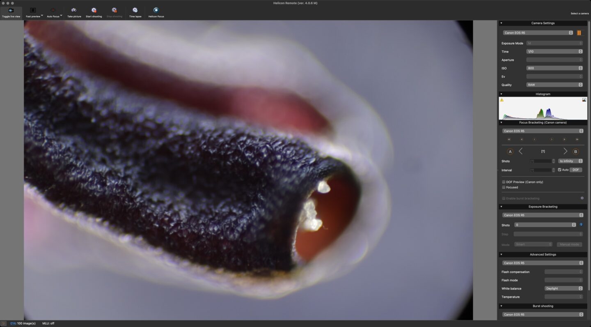This screenshot has height=327, width=591.
Task: Click the large right focus step arrow
Action: [x=565, y=152]
